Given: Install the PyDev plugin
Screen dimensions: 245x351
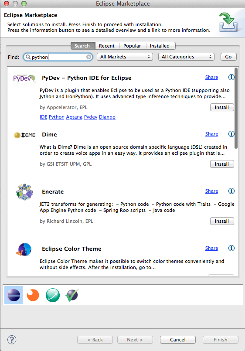Looking at the screenshot, I should (x=222, y=107).
